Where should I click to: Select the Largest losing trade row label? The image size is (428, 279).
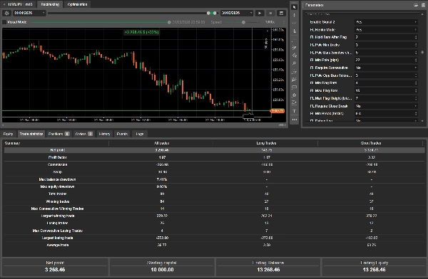pyautogui.click(x=57, y=238)
